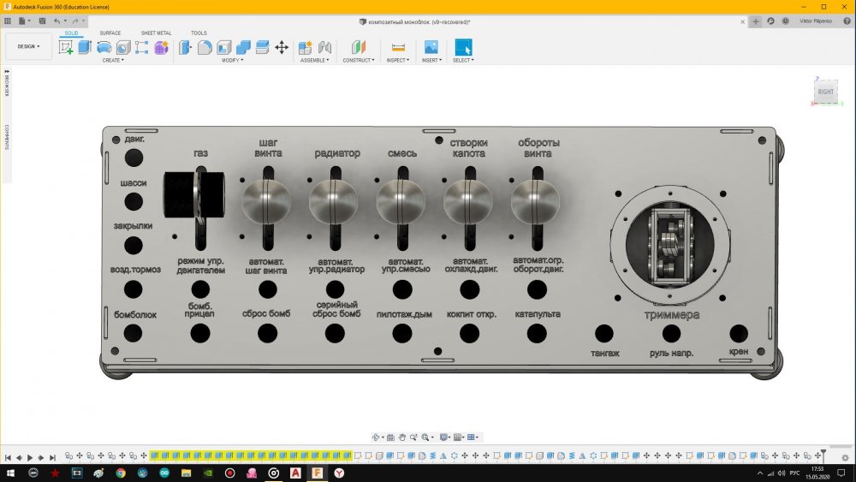This screenshot has width=856, height=482.
Task: Select the Fillet tool
Action: [205, 47]
